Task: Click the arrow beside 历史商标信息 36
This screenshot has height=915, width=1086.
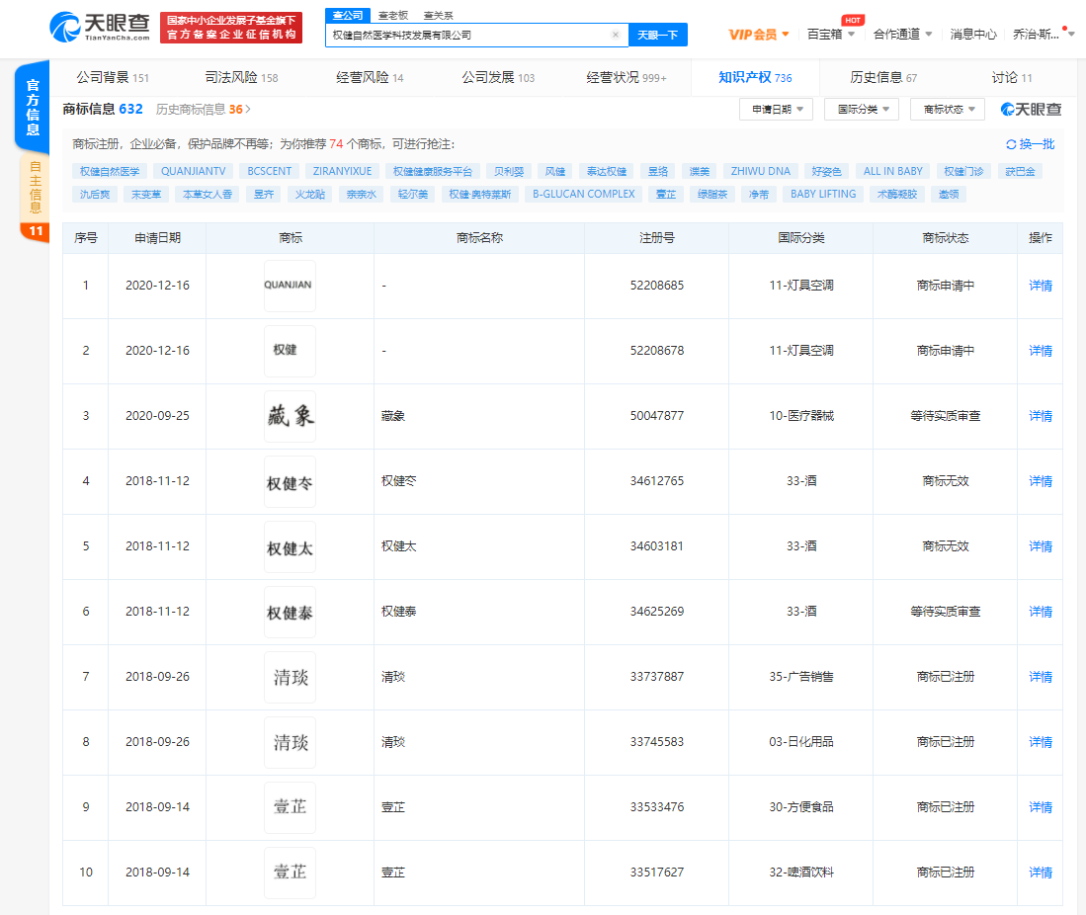Action: [248, 110]
